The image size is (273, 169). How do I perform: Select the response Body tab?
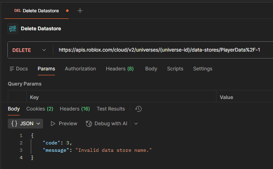pyautogui.click(x=14, y=109)
